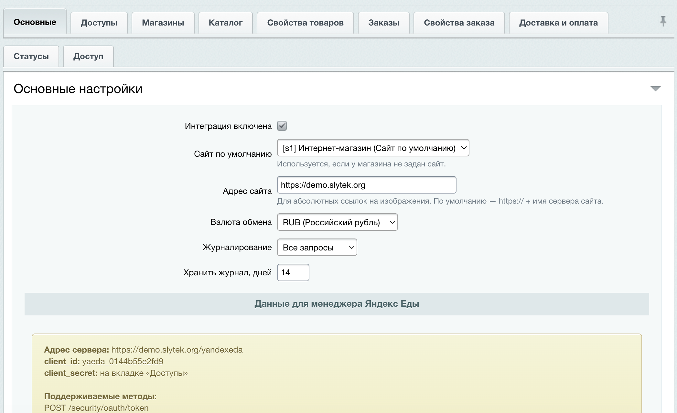Click POST /security/oauth/token method text
Image resolution: width=677 pixels, height=413 pixels.
coord(96,408)
